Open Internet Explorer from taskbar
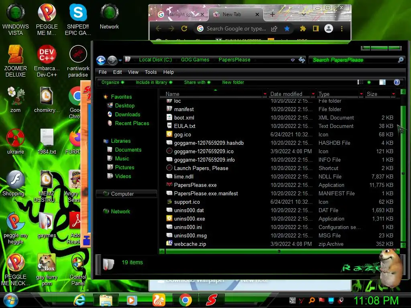Viewport: 411px width, 308px height. tap(79, 300)
